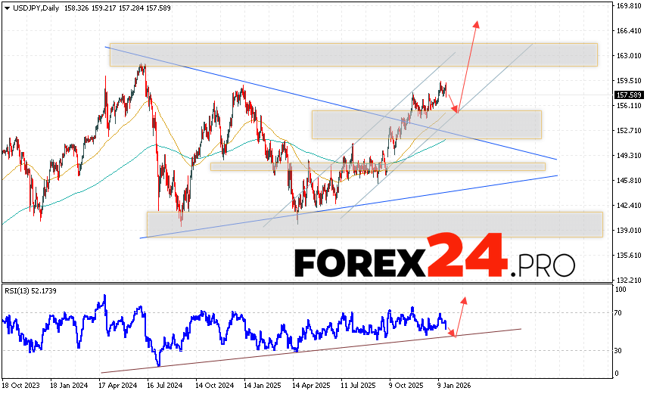
Task: Select the red upward arrow in RSI panel
Action: (x=462, y=299)
